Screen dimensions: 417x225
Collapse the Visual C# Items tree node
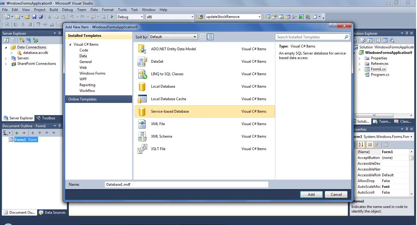pyautogui.click(x=70, y=44)
